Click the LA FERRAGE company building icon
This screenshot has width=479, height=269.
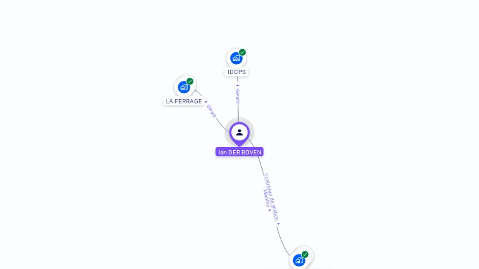184,87
